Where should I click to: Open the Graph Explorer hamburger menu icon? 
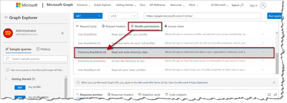coord(6,18)
